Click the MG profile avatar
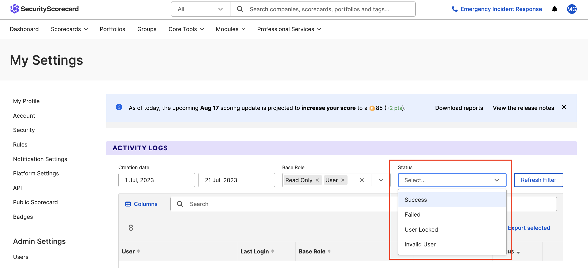The image size is (588, 268). 572,9
